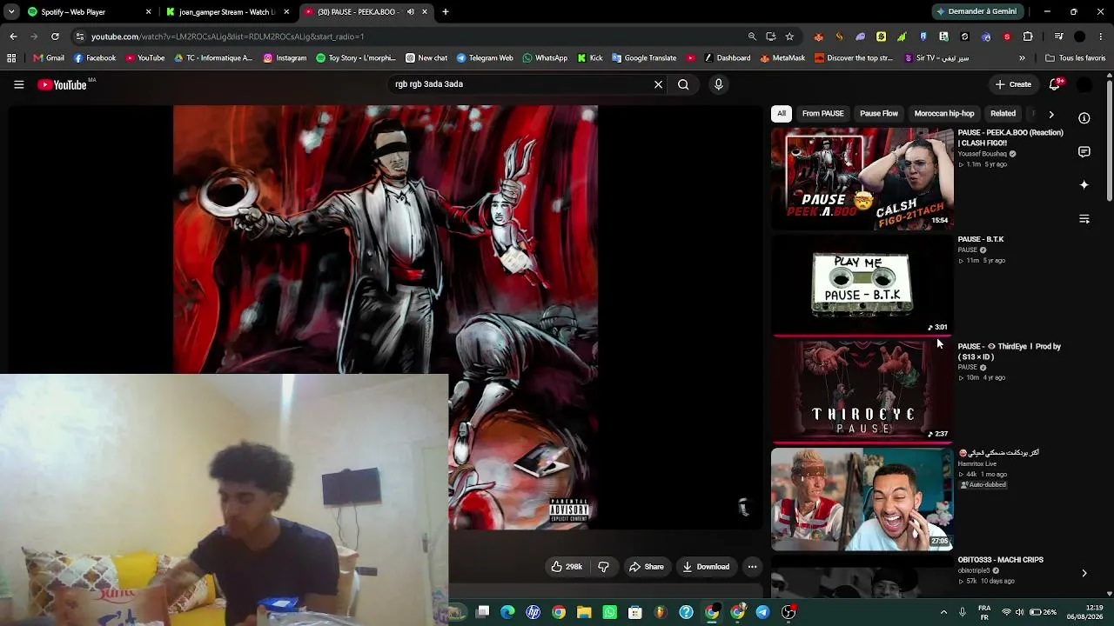Click the sparkle Ask icon
This screenshot has height=626, width=1114.
coord(1084,185)
